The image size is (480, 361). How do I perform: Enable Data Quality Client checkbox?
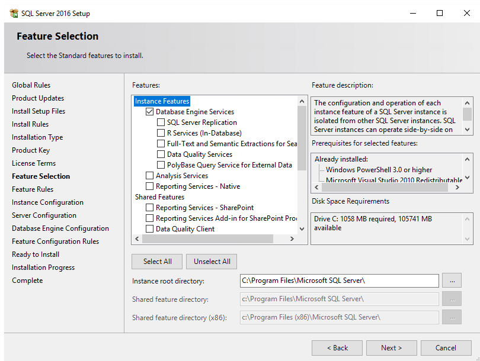click(x=149, y=229)
